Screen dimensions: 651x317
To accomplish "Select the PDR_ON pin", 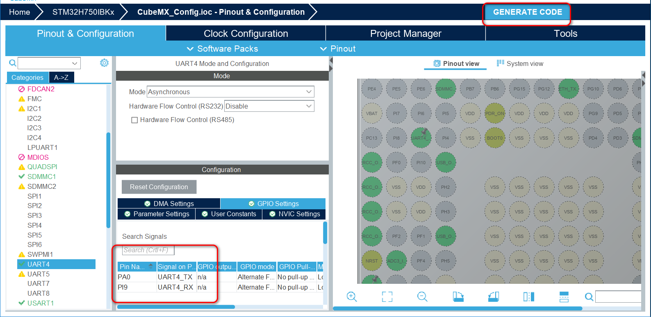I will (x=495, y=113).
